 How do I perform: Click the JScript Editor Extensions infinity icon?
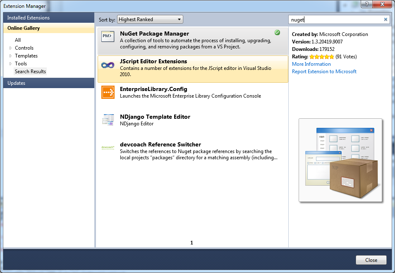pos(108,65)
